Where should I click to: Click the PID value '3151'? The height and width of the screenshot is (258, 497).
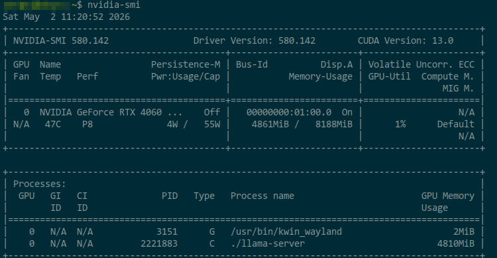pyautogui.click(x=167, y=231)
